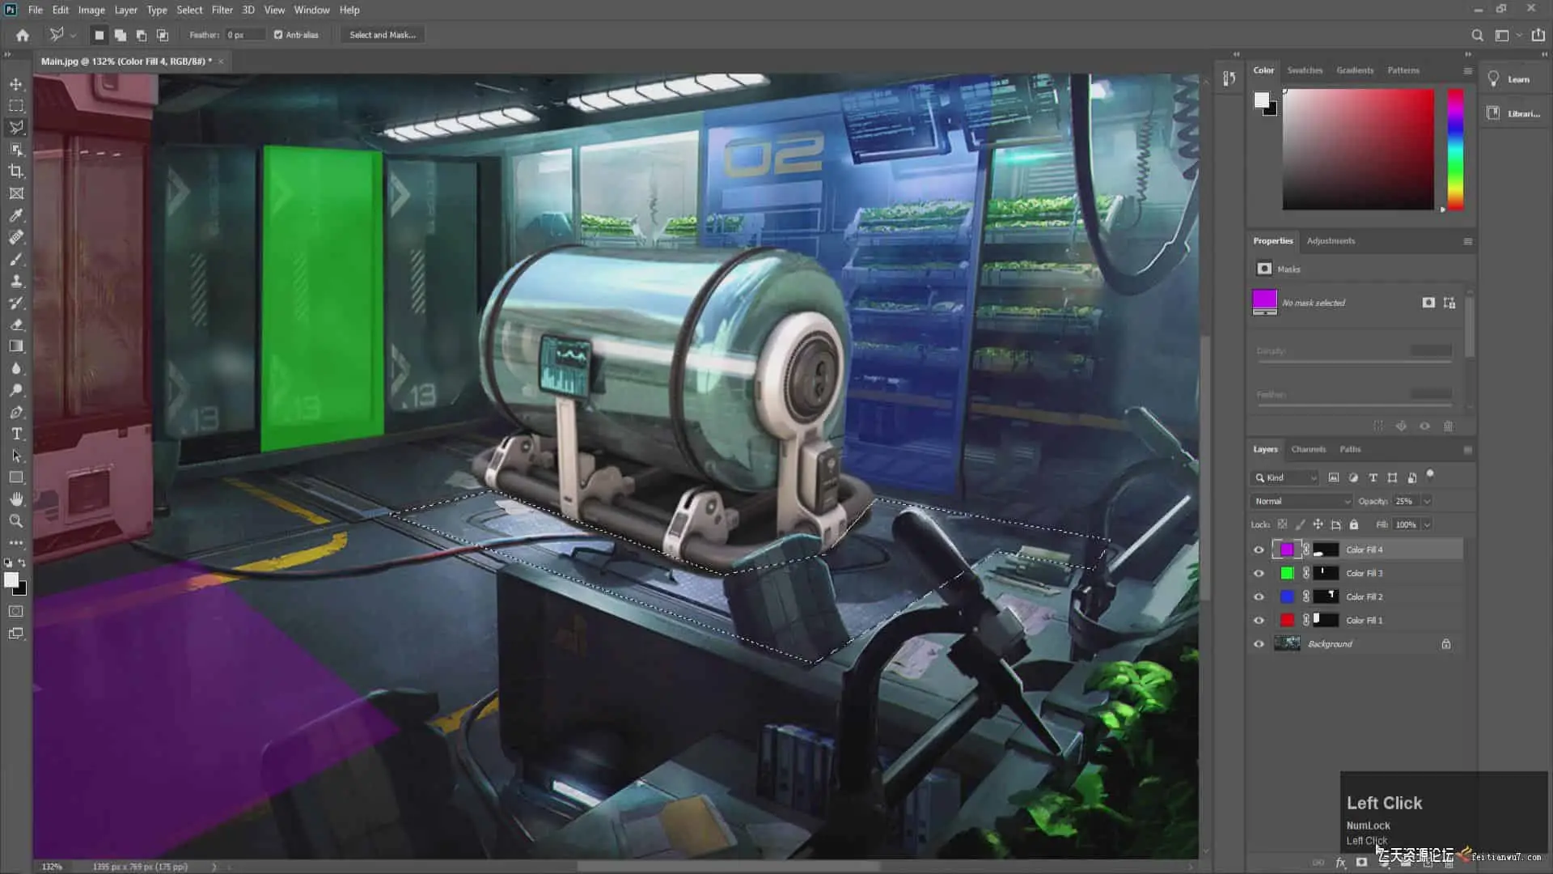Switch to the Channels tab

click(x=1308, y=449)
